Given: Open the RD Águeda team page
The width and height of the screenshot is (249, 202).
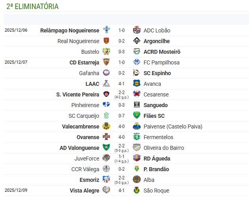Looking at the screenshot, I should click(157, 159).
